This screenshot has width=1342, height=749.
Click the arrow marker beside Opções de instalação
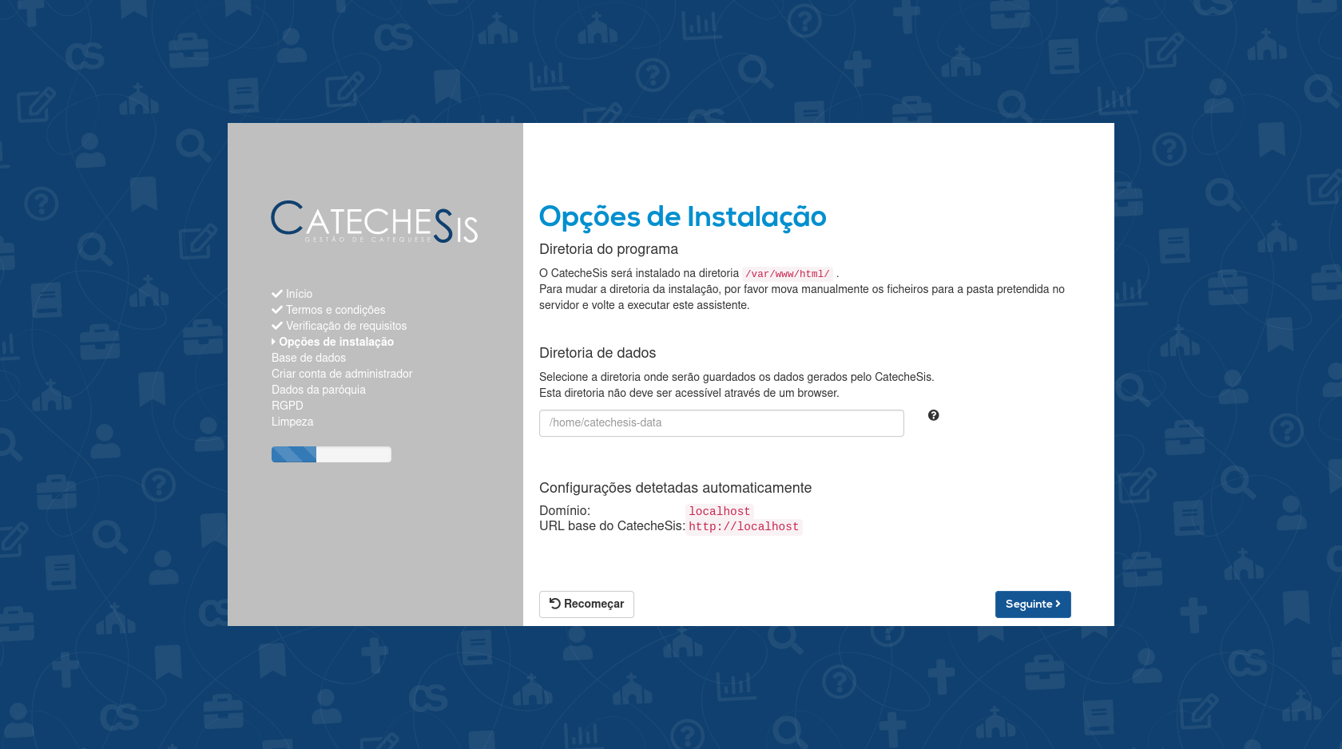point(274,342)
